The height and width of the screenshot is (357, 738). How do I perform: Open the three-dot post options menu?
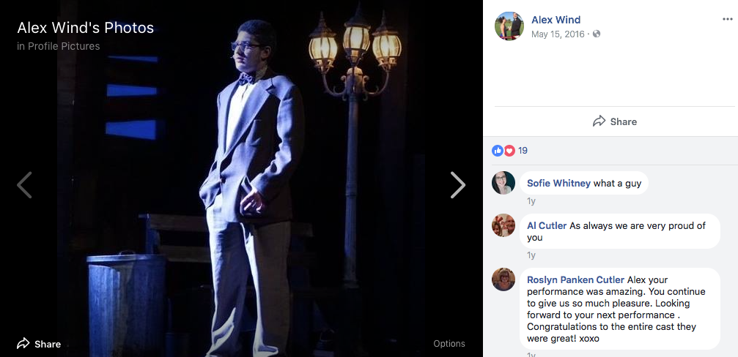click(x=727, y=20)
